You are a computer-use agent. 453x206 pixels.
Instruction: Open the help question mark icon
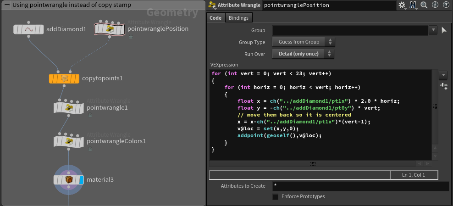tap(445, 6)
